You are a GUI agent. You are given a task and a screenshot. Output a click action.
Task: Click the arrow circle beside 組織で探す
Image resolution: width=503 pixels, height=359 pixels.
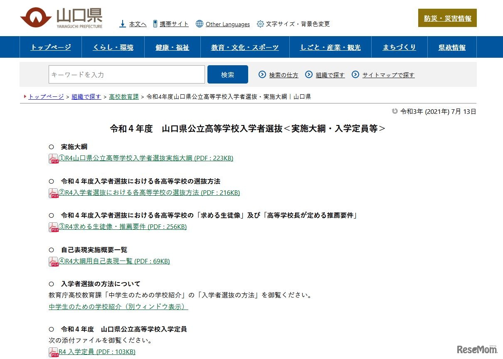(309, 74)
